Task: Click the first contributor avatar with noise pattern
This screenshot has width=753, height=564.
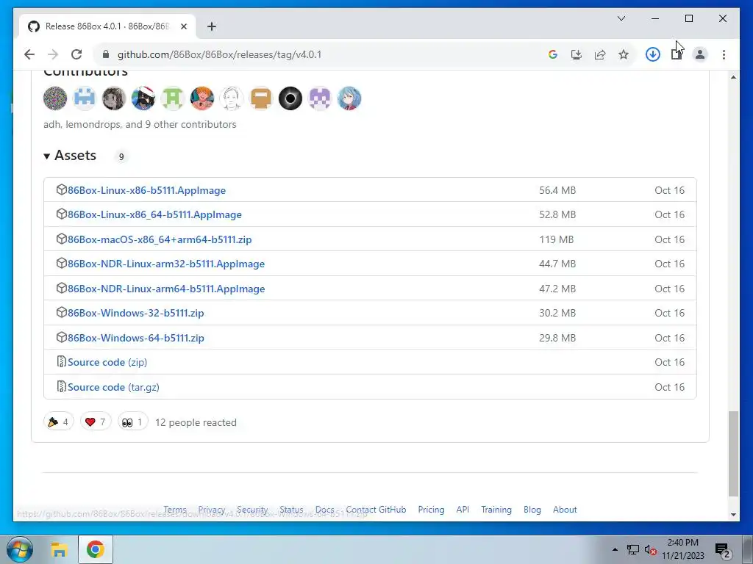Action: click(55, 98)
